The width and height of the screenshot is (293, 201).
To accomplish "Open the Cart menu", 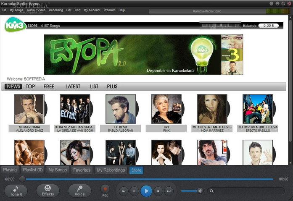I will tap(77, 10).
